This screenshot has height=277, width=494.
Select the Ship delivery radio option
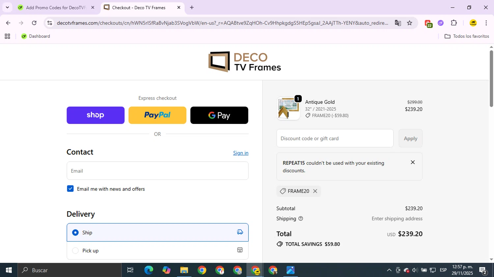pos(75,232)
